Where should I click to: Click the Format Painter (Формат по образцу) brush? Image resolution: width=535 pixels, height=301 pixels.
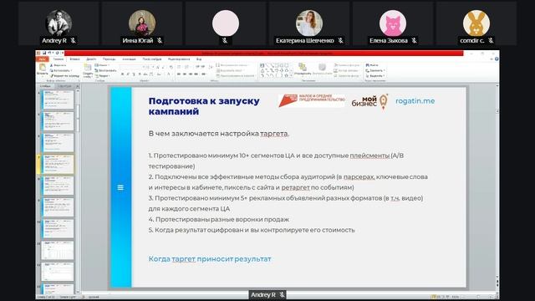click(x=52, y=76)
